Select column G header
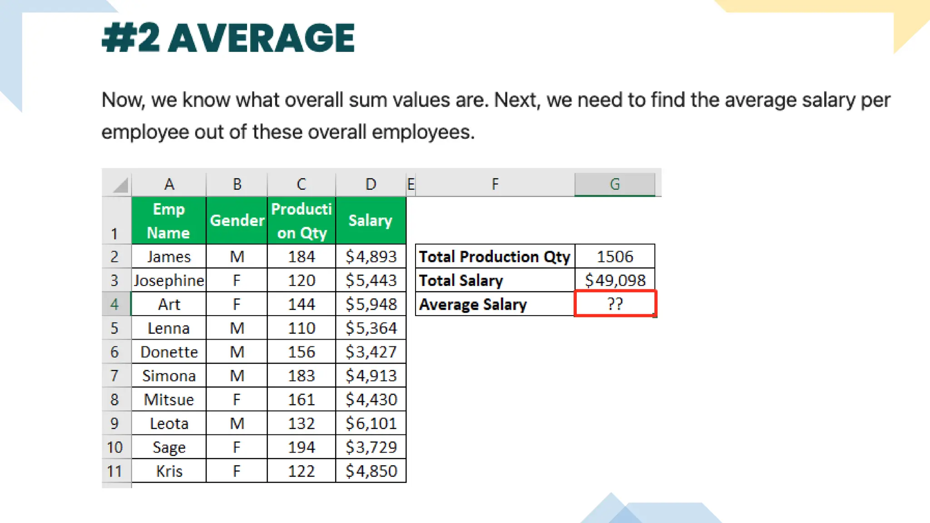 tap(614, 184)
